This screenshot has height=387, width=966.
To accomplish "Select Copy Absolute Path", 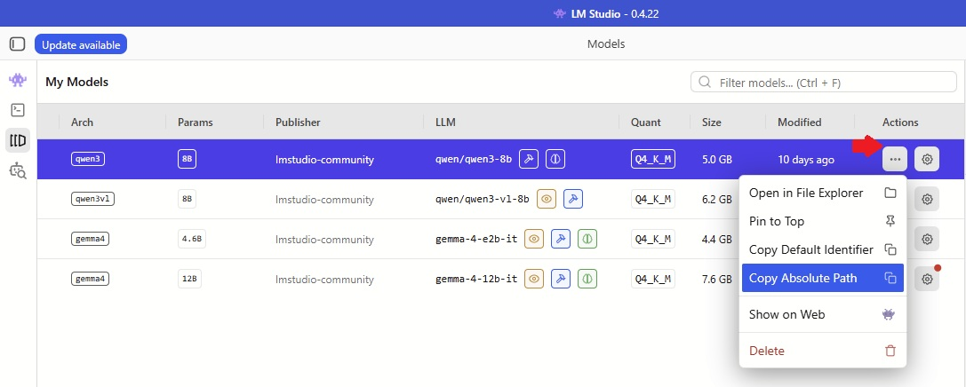I will pos(822,278).
